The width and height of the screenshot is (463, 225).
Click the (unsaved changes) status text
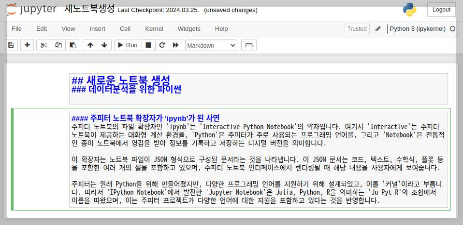[231, 10]
